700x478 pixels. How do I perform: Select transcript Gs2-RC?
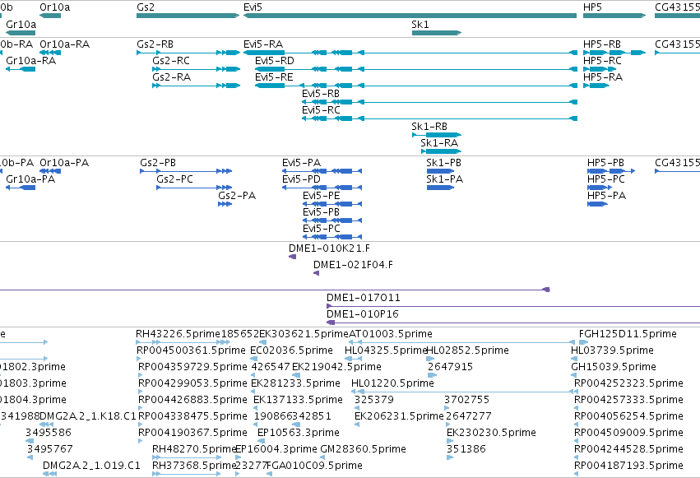pos(171,61)
